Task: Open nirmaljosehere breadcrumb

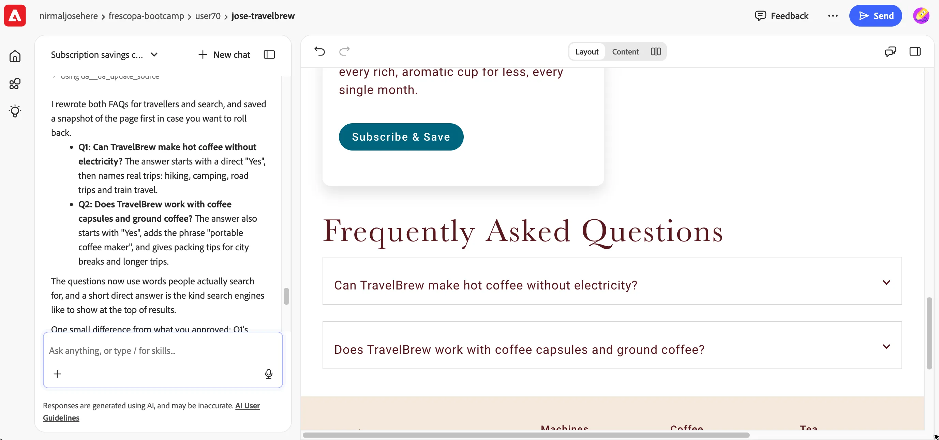Action: click(x=69, y=16)
